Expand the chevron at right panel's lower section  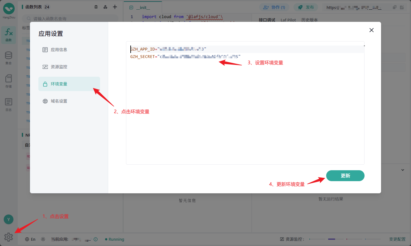403,170
